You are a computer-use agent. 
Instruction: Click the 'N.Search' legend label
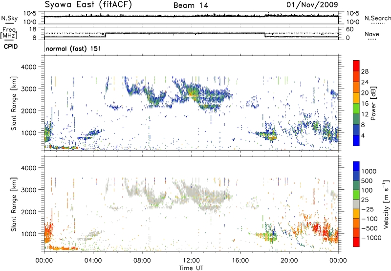click(x=377, y=18)
